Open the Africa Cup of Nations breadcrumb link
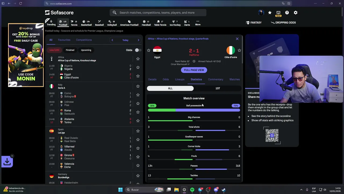The height and width of the screenshot is (194, 344). [182, 39]
